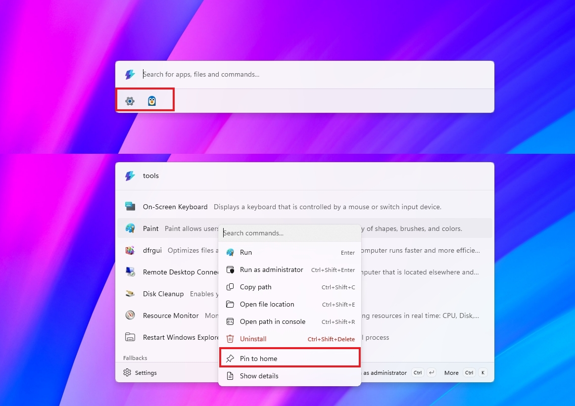Choose Pin to home from the context menu
This screenshot has height=406, width=575.
tap(289, 358)
